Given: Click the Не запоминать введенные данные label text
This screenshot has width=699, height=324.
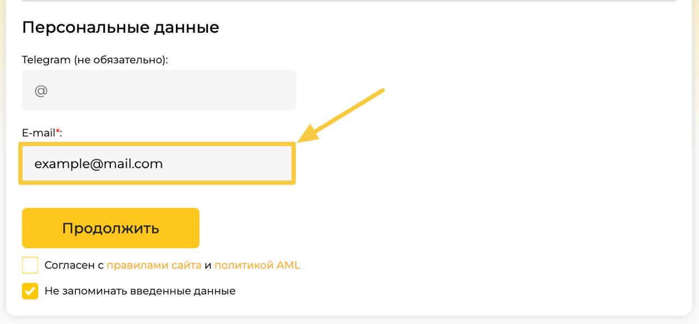Looking at the screenshot, I should click(140, 291).
